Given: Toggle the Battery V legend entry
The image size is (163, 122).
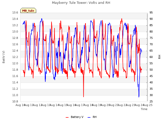Looking at the screenshot, I should click(x=75, y=117).
